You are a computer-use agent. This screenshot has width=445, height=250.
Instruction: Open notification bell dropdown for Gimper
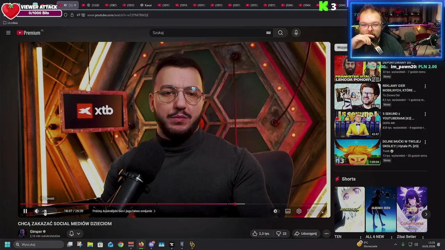click(75, 234)
